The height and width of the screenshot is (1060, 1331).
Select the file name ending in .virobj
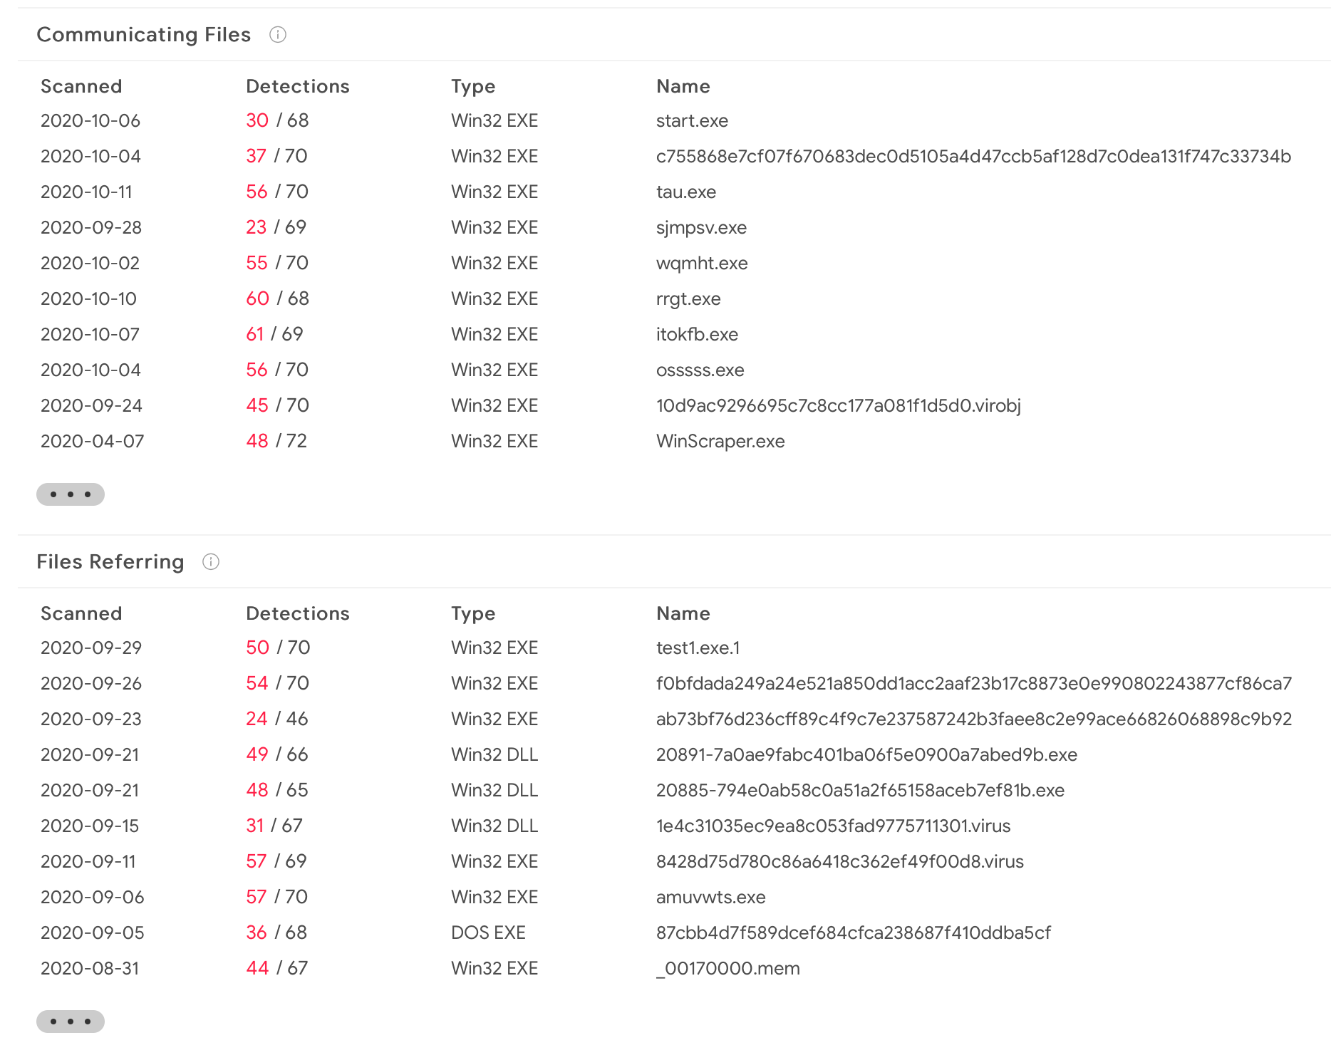click(x=839, y=405)
